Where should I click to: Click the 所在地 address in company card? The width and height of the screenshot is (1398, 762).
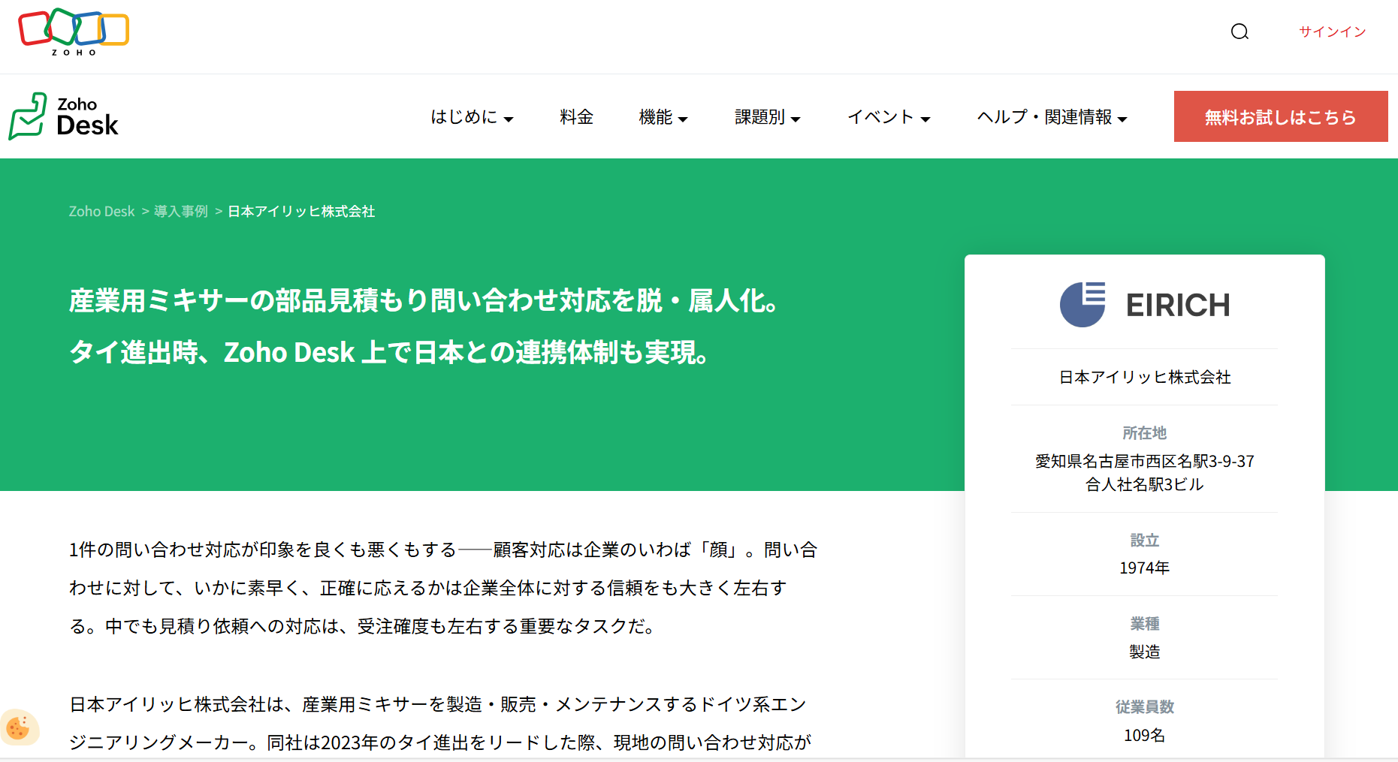click(x=1144, y=472)
